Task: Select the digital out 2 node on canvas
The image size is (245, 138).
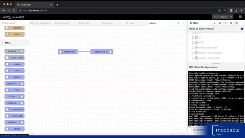Action: (102, 52)
